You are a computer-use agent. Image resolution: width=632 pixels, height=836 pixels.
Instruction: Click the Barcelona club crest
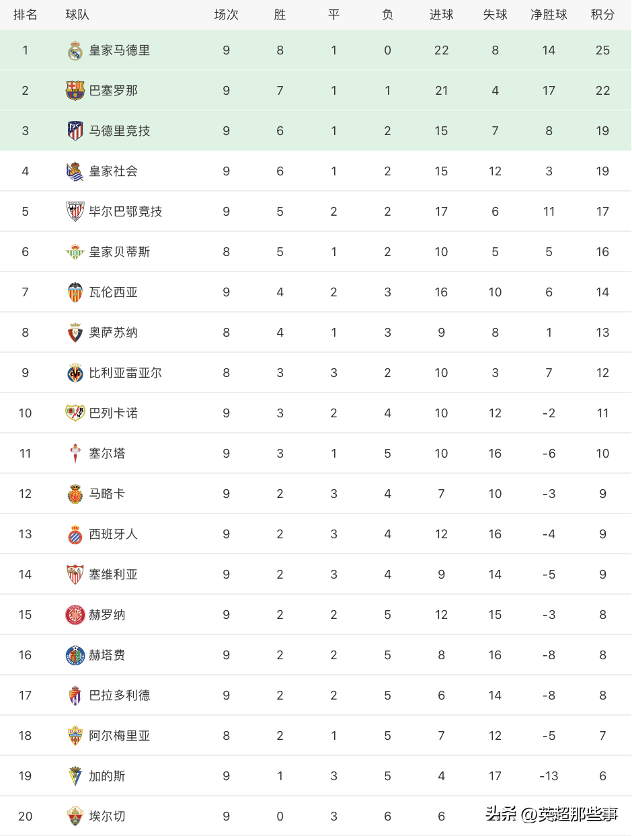pyautogui.click(x=75, y=91)
